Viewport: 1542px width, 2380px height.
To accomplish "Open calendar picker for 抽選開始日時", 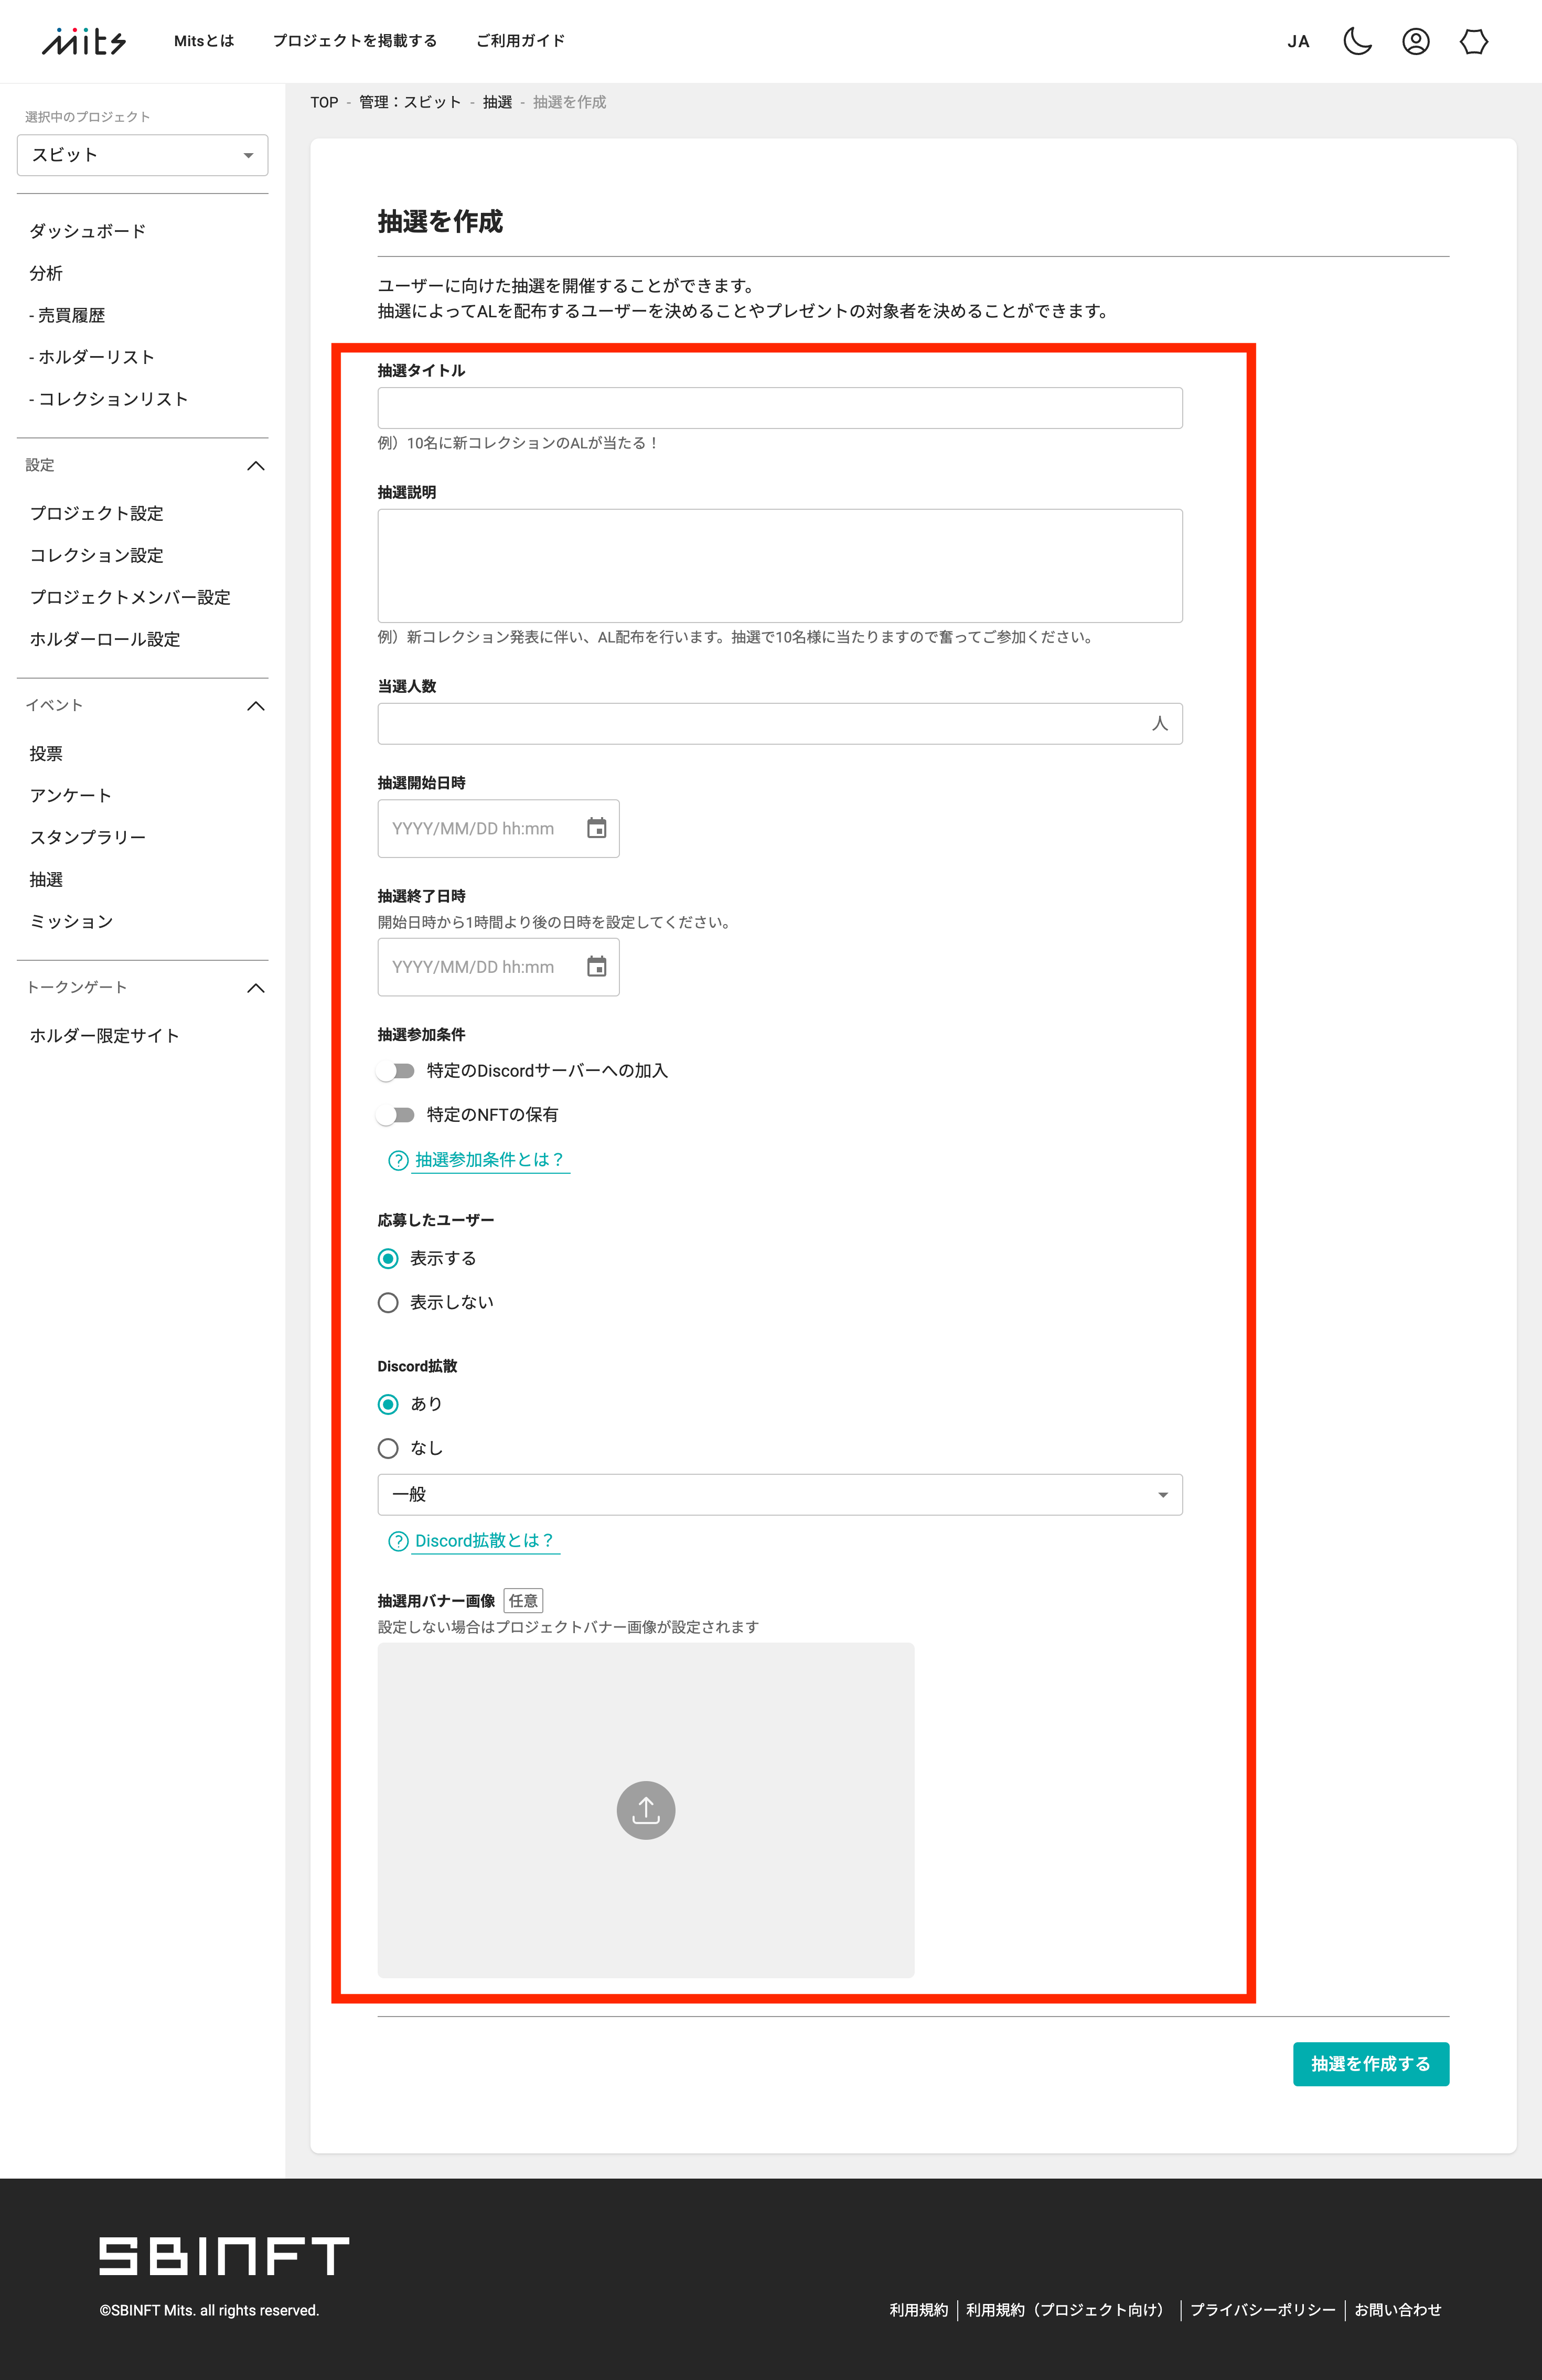I will [x=596, y=828].
